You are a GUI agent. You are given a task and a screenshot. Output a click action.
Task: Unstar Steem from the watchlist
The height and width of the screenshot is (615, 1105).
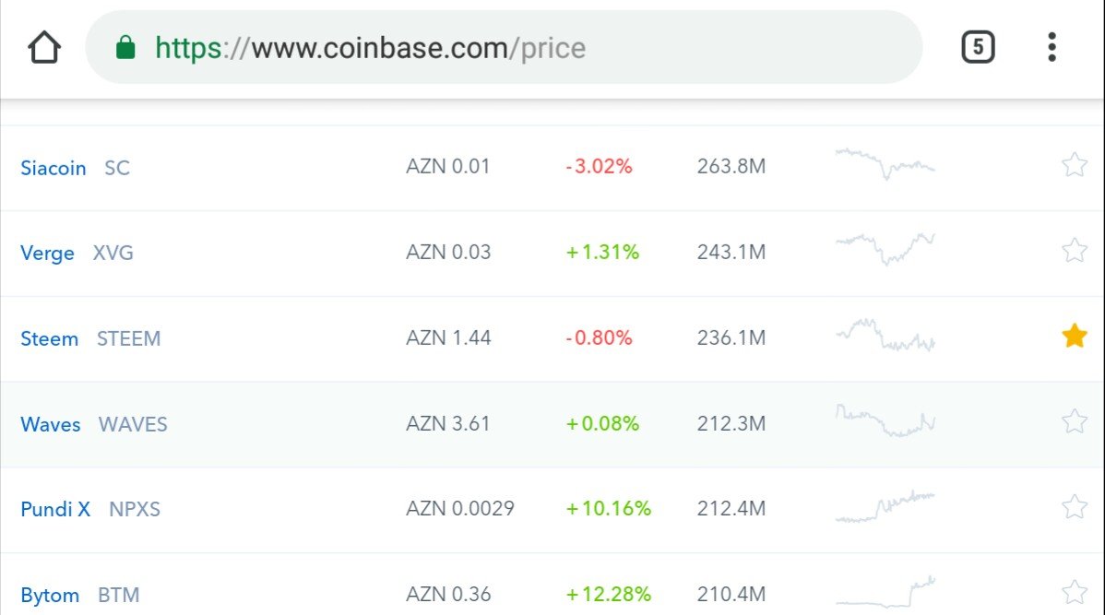click(x=1075, y=336)
